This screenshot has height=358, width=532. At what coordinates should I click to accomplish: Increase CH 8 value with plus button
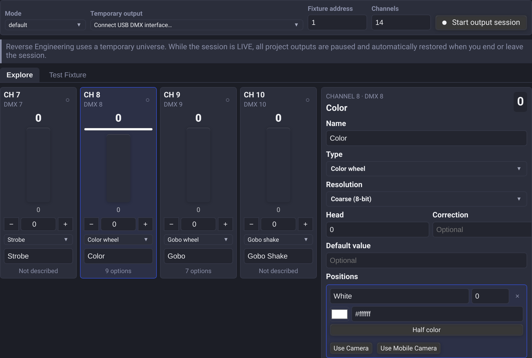145,224
